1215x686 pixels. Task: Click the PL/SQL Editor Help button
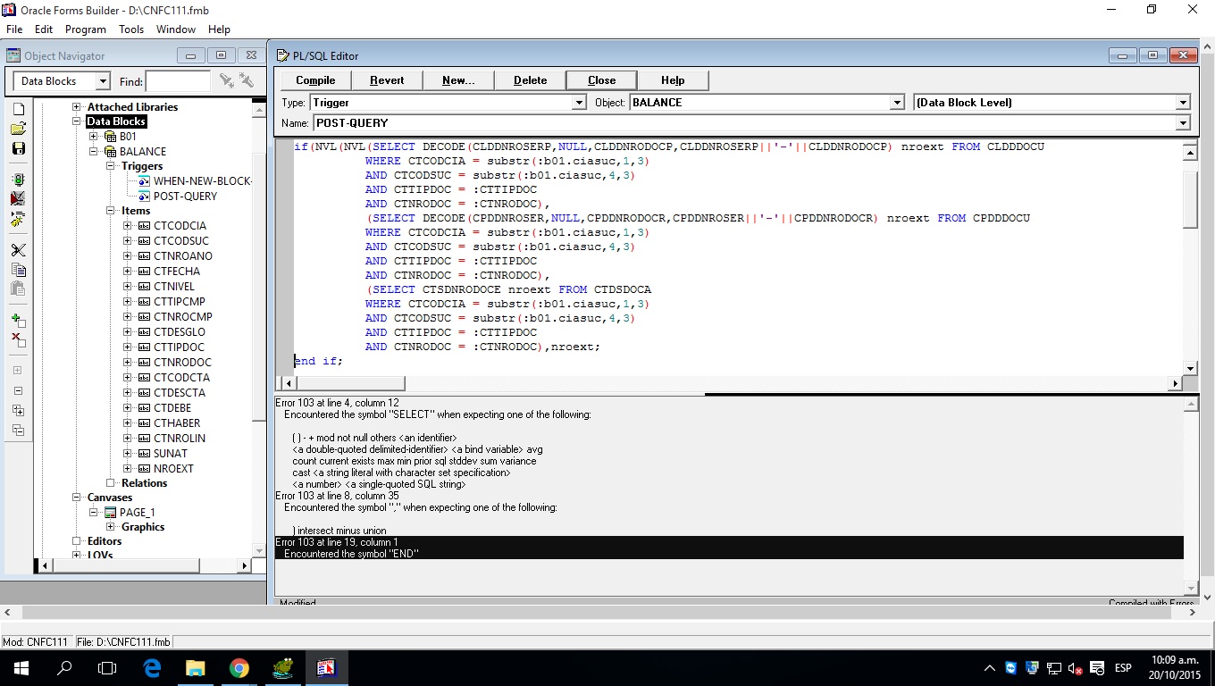[673, 80]
